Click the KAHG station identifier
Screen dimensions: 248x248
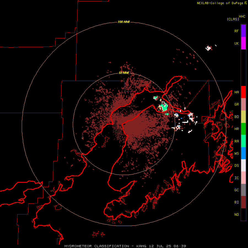141,246
